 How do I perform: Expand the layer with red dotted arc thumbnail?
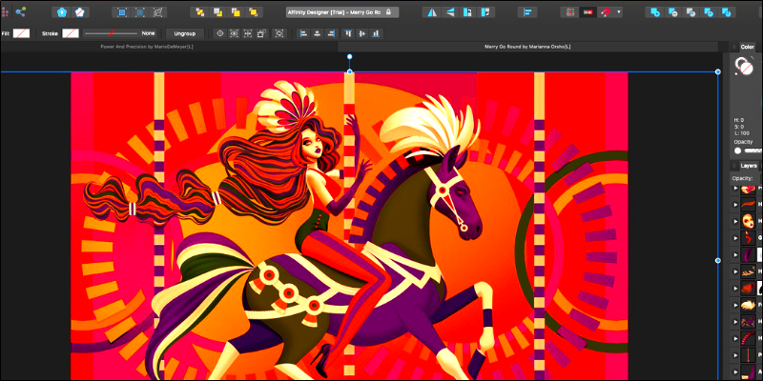(x=735, y=339)
